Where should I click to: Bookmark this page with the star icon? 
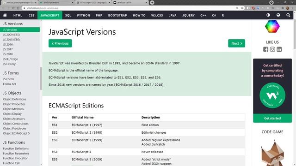click(x=242, y=8)
